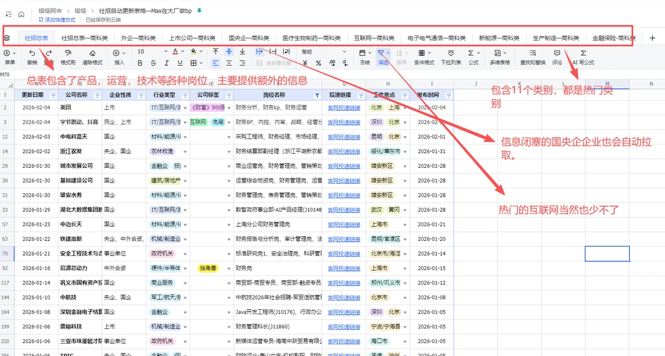The width and height of the screenshot is (665, 356).
Task: Select the format painter (格式刷) tool
Action: click(68, 53)
